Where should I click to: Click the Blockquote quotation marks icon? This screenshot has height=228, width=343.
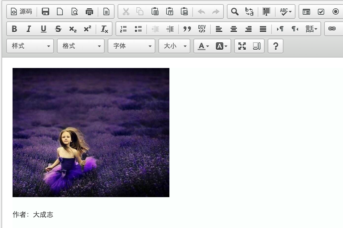[x=187, y=29]
